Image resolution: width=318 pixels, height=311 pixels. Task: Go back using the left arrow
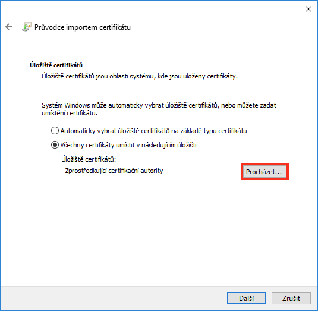[x=9, y=27]
